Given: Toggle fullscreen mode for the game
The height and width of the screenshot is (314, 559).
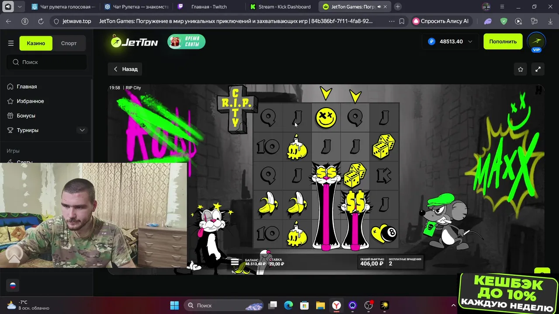Looking at the screenshot, I should pos(538,69).
